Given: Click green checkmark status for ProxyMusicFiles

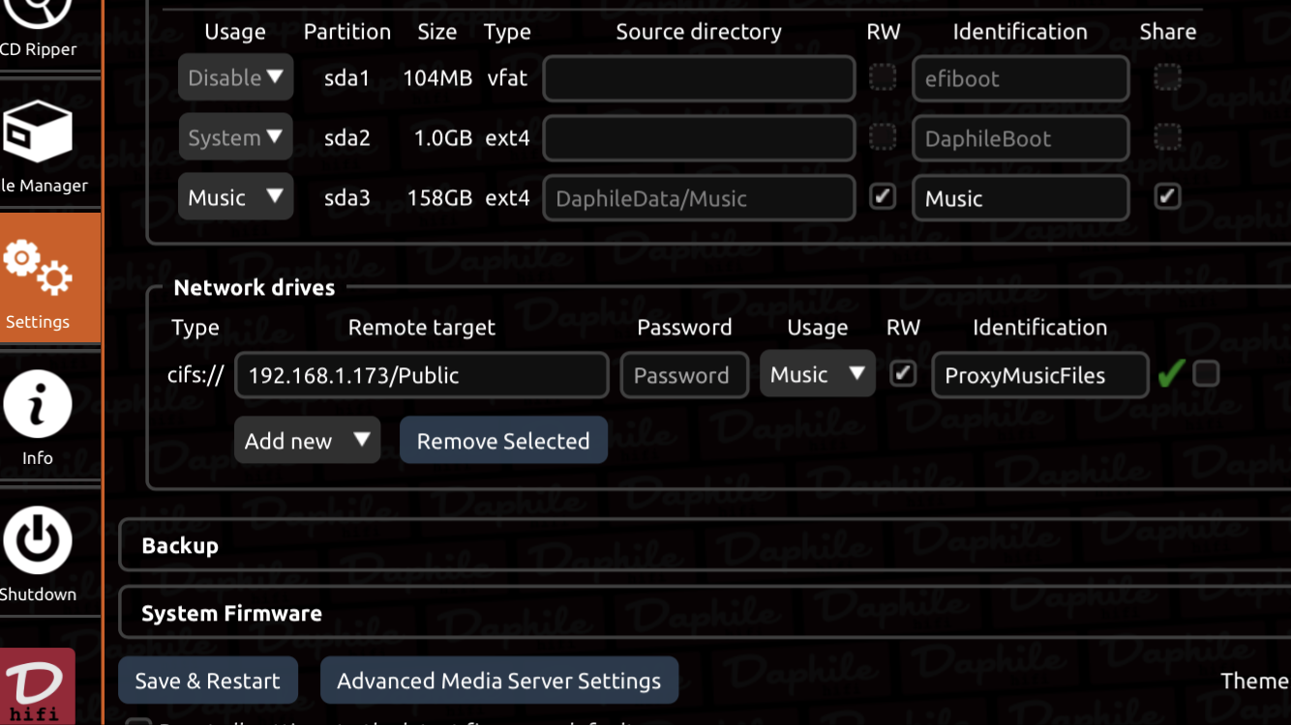Looking at the screenshot, I should pyautogui.click(x=1171, y=374).
